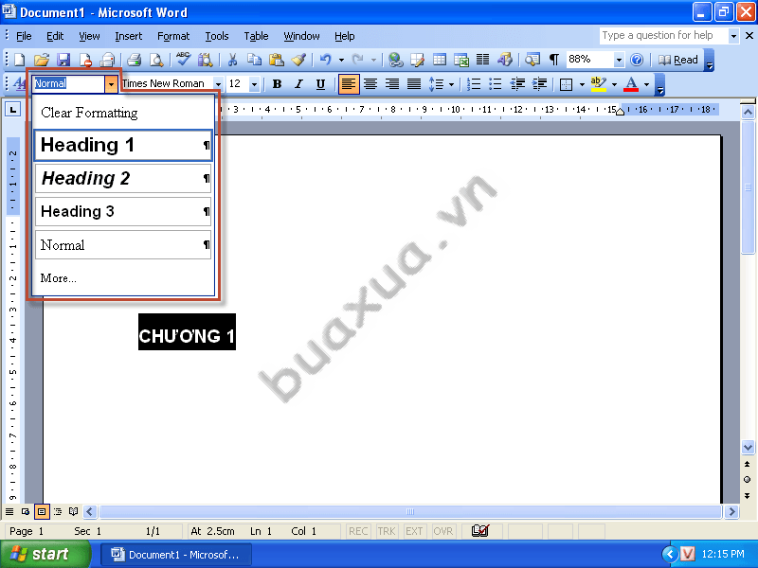
Task: Toggle Align Right
Action: 392,84
